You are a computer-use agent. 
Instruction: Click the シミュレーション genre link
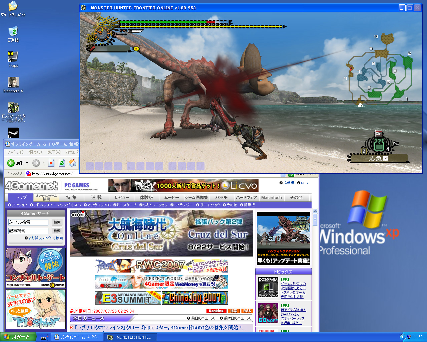coord(153,205)
